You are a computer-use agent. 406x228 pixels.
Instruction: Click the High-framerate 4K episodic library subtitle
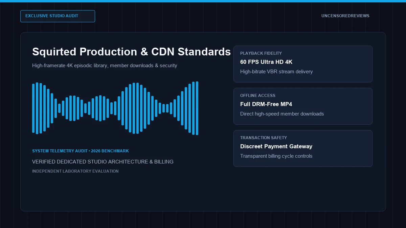[x=105, y=66]
